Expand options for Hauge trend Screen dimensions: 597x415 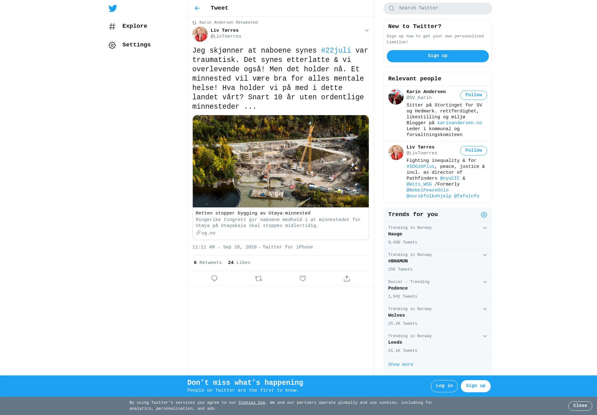pos(485,228)
